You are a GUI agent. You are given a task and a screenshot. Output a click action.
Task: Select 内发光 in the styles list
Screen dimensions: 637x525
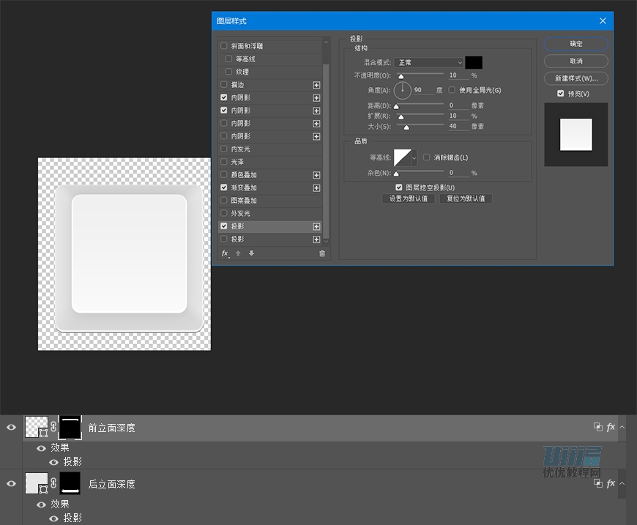[x=241, y=149]
